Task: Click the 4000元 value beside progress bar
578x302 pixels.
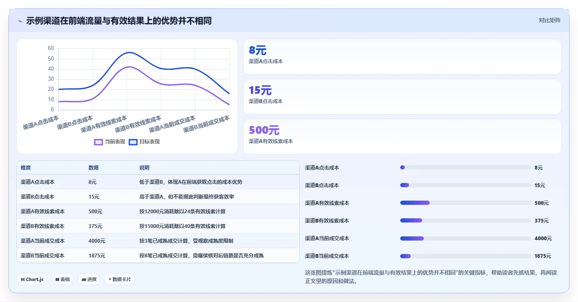Action: [x=543, y=238]
